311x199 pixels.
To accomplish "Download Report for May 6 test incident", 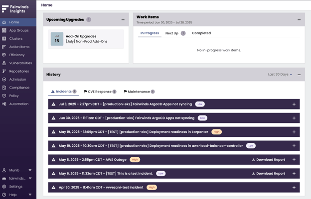I will [x=269, y=174].
